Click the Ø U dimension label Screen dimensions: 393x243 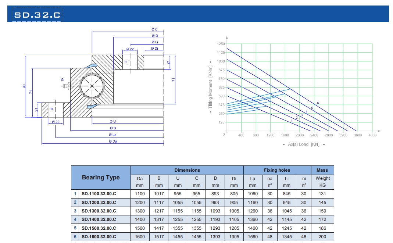[112, 121]
